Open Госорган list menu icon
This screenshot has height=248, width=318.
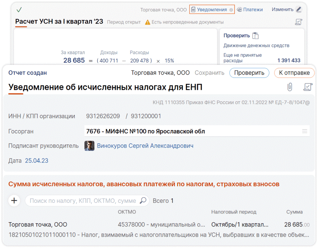pyautogui.click(x=304, y=131)
